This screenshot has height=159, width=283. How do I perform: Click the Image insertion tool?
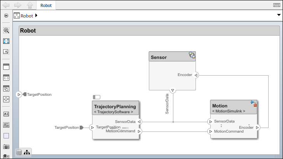click(x=6, y=125)
